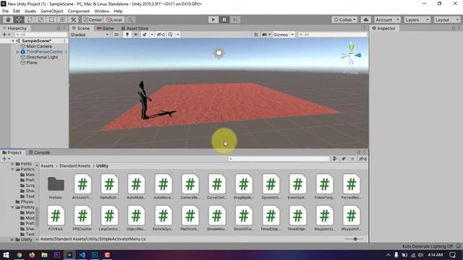Select the directional light sun gizmo
This screenshot has height=260, width=463.
(218, 53)
